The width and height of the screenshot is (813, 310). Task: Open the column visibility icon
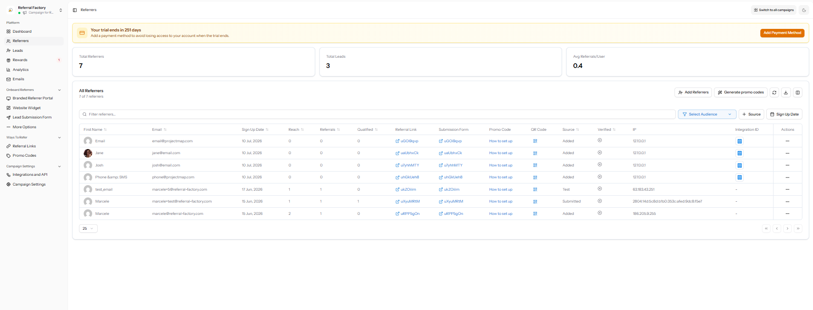tap(798, 93)
